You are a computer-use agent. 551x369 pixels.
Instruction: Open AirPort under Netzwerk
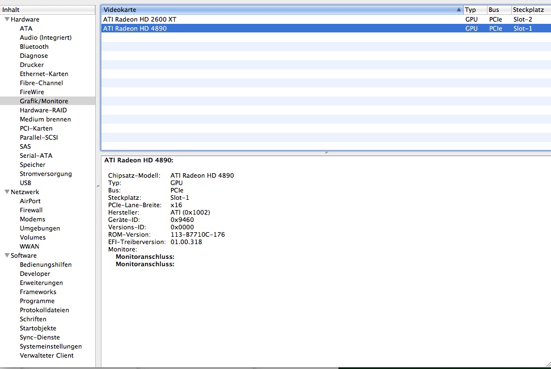30,201
